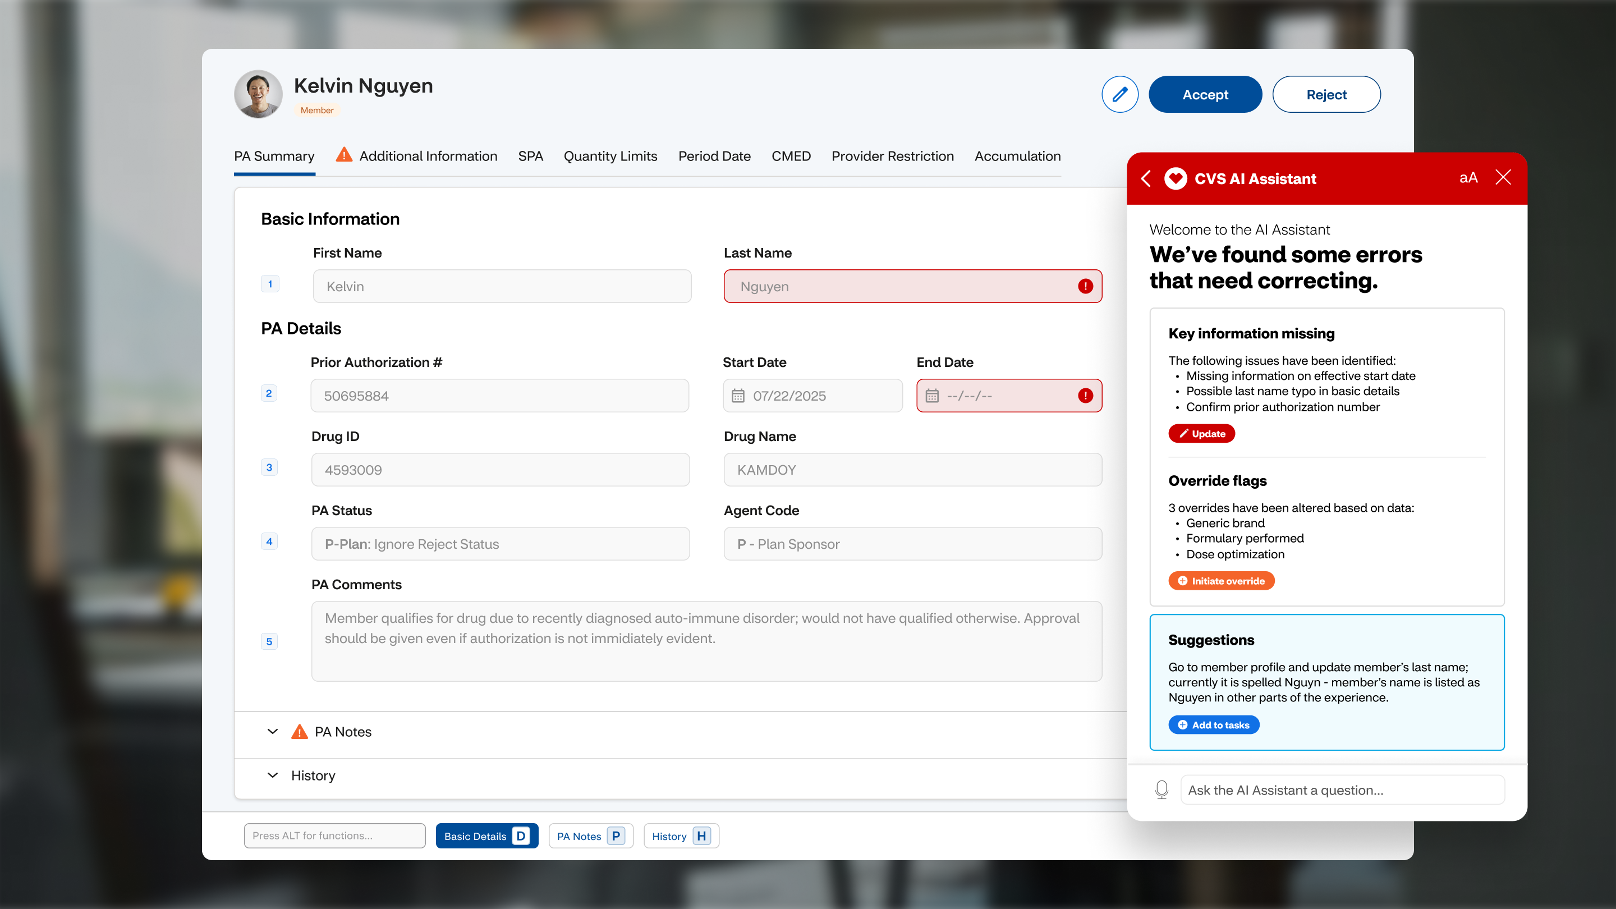This screenshot has height=909, width=1616.
Task: Open the Accumulation tab
Action: tap(1017, 156)
